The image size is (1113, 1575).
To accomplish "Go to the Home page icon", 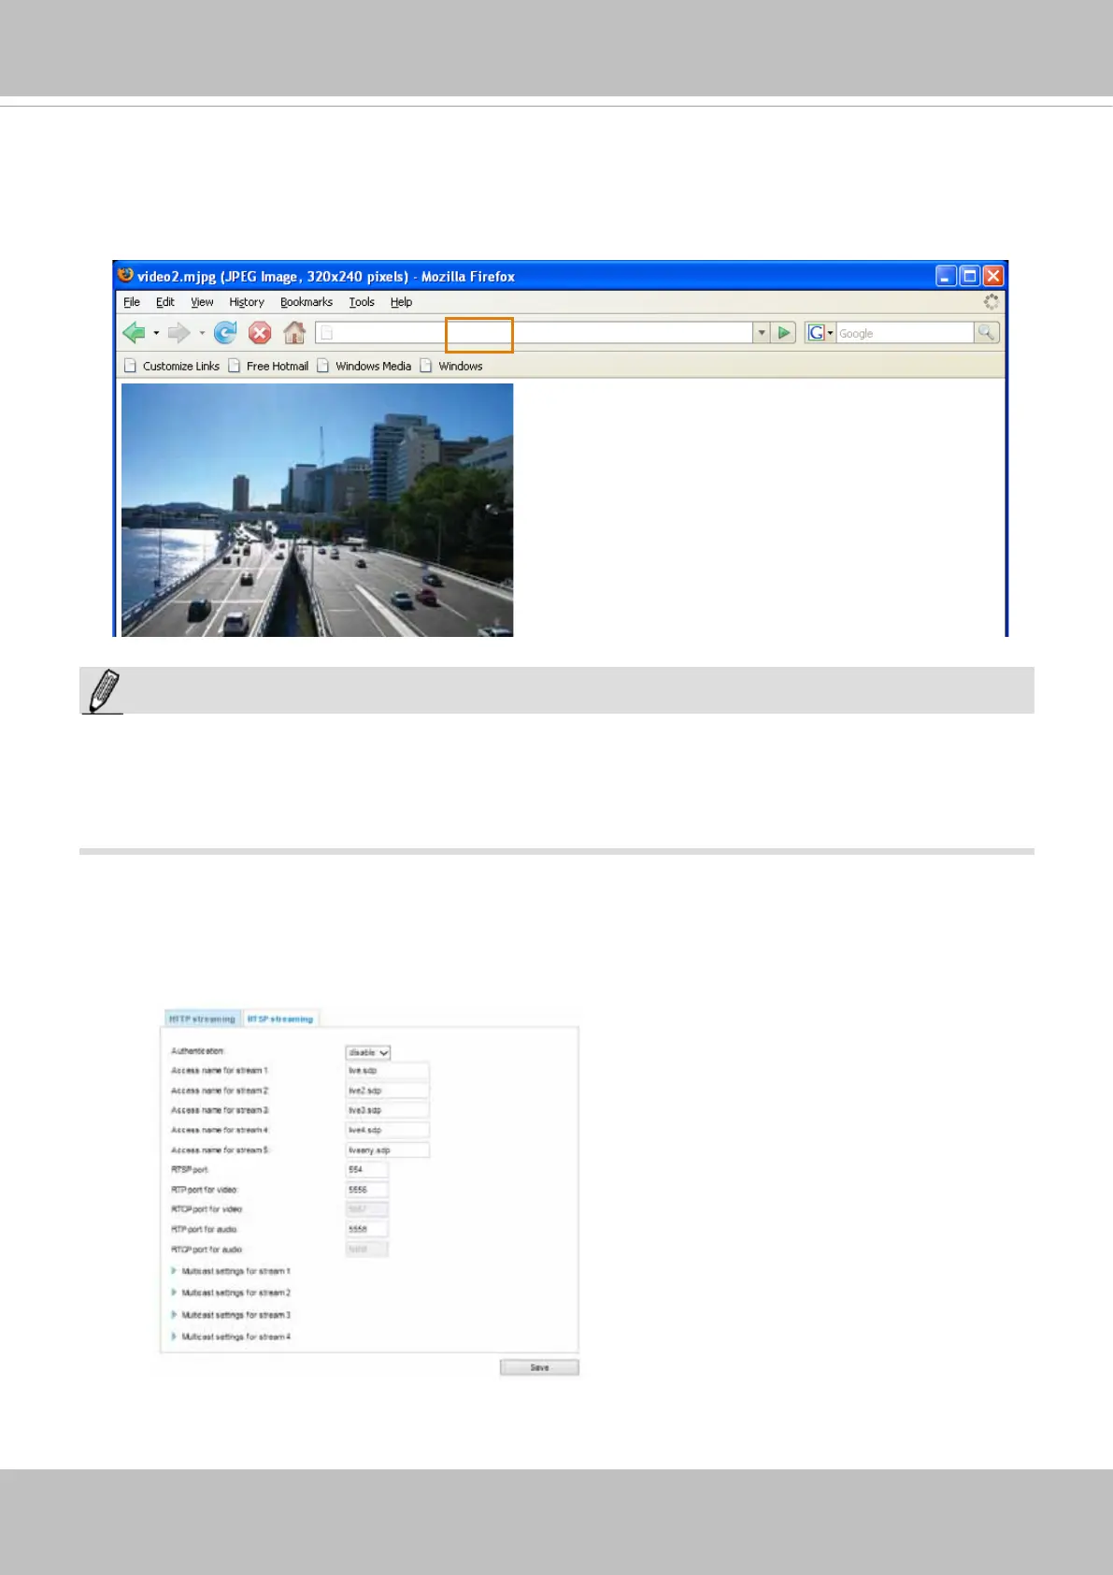I will [x=294, y=332].
